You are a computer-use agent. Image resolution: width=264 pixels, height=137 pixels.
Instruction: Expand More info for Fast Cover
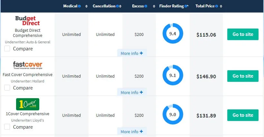tap(132, 92)
